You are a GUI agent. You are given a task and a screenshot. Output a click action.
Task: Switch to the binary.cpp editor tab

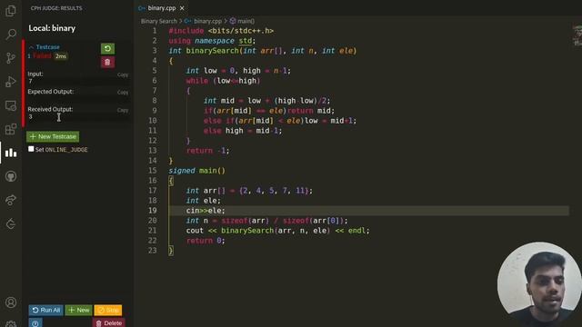point(161,8)
